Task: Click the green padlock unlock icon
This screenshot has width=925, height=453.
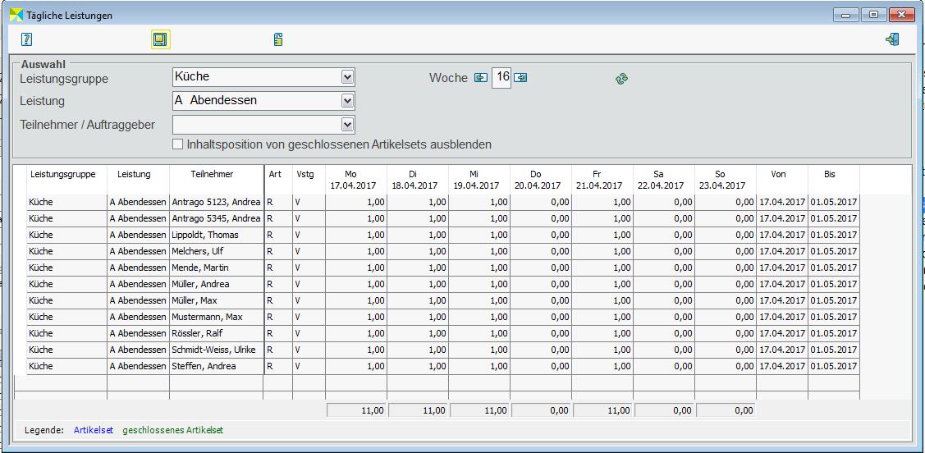Action: point(278,39)
